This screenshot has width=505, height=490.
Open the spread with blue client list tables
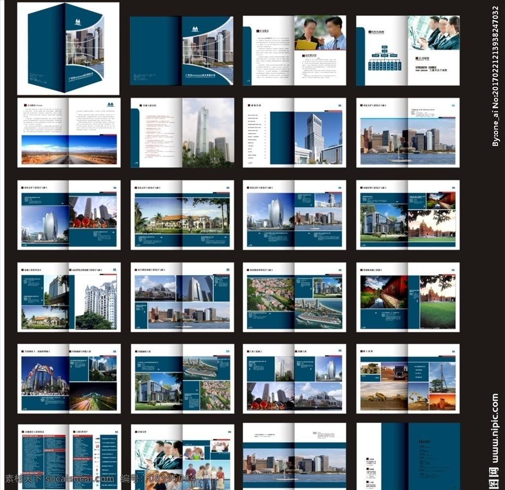point(69,457)
